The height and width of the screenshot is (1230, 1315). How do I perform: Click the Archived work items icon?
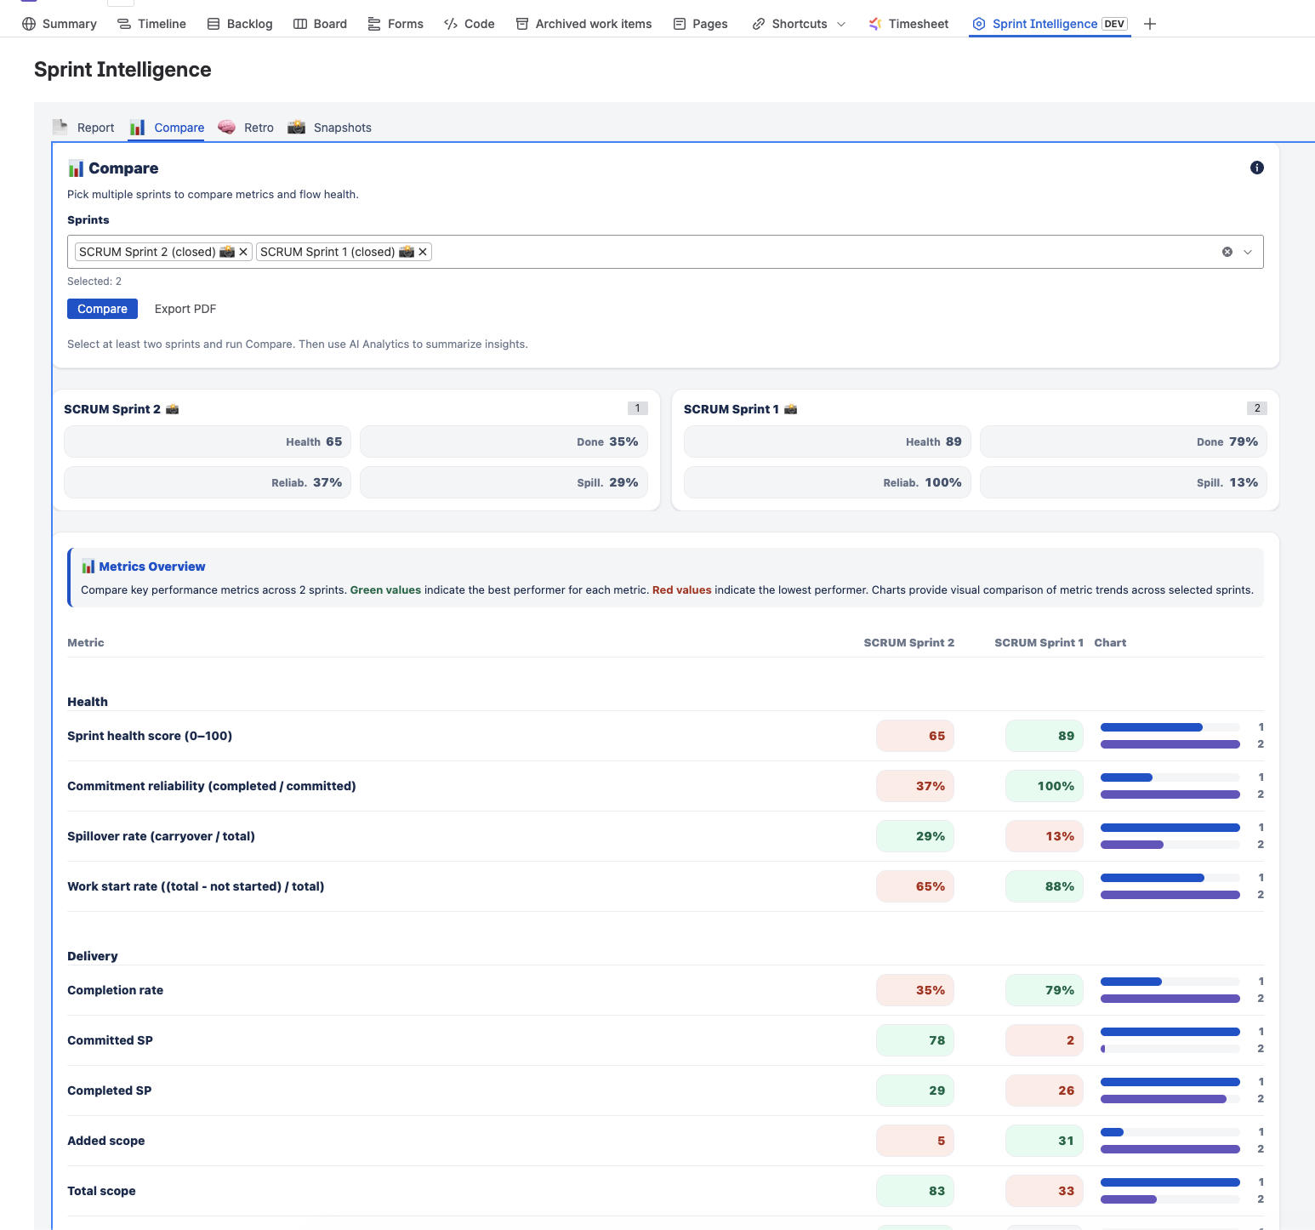pyautogui.click(x=522, y=23)
